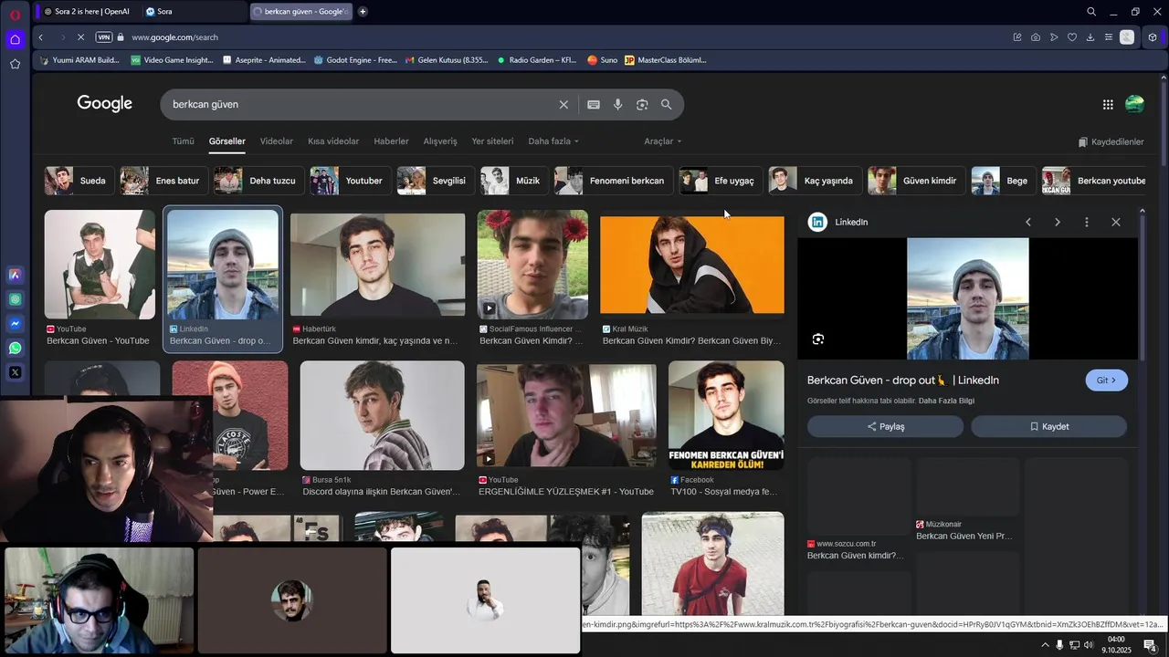Open Easy Setup sliders icon
The image size is (1169, 657).
point(1109,37)
